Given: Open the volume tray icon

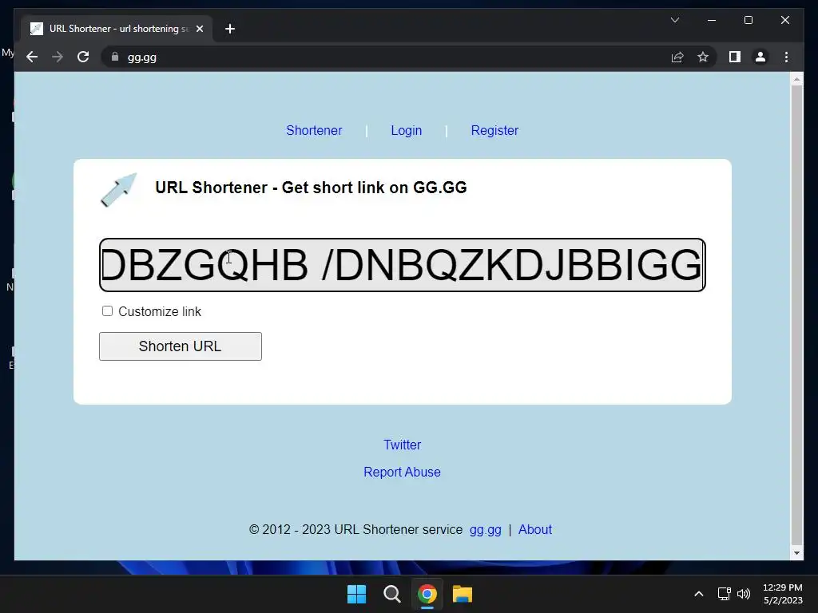Looking at the screenshot, I should pyautogui.click(x=744, y=594).
